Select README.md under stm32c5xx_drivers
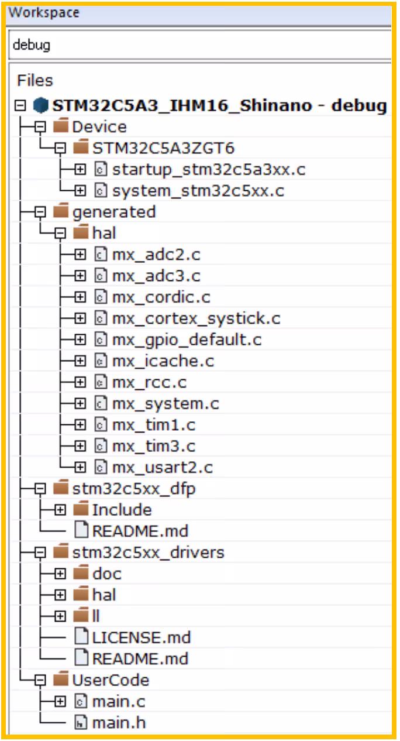Image resolution: width=400 pixels, height=741 pixels. pyautogui.click(x=140, y=658)
